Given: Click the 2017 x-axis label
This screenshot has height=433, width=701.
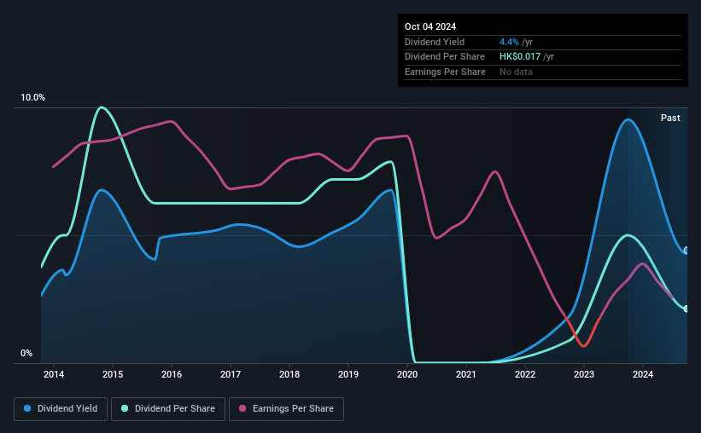Looking at the screenshot, I should click(x=231, y=374).
